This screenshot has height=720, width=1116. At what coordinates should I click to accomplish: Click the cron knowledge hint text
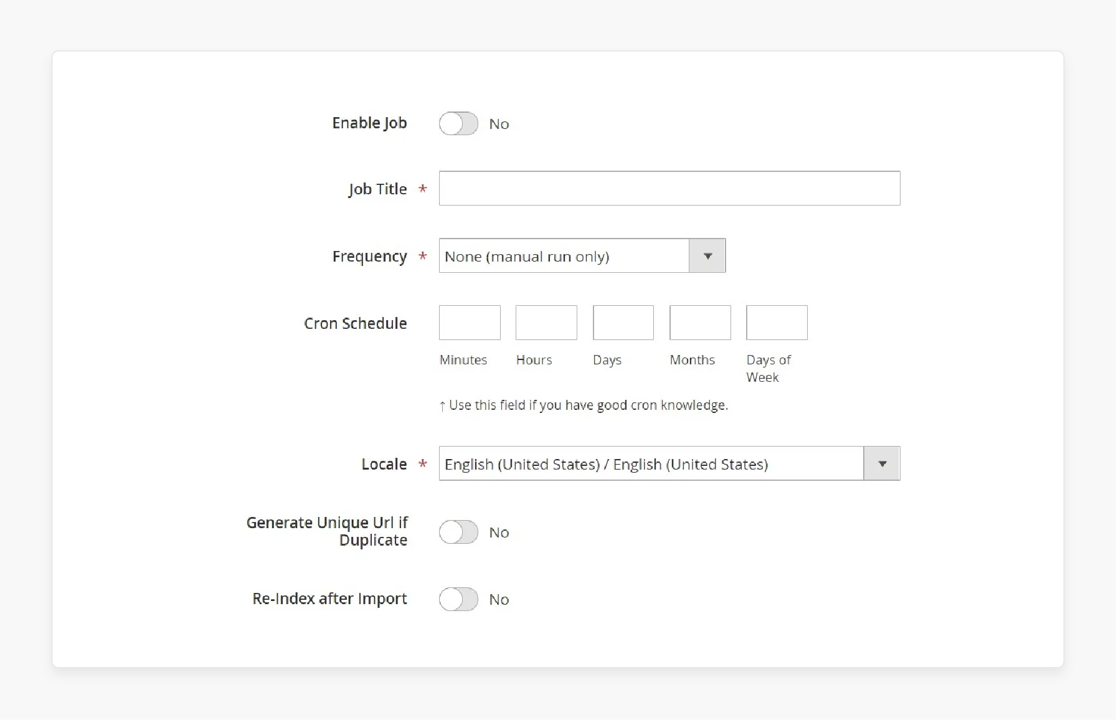tap(584, 405)
